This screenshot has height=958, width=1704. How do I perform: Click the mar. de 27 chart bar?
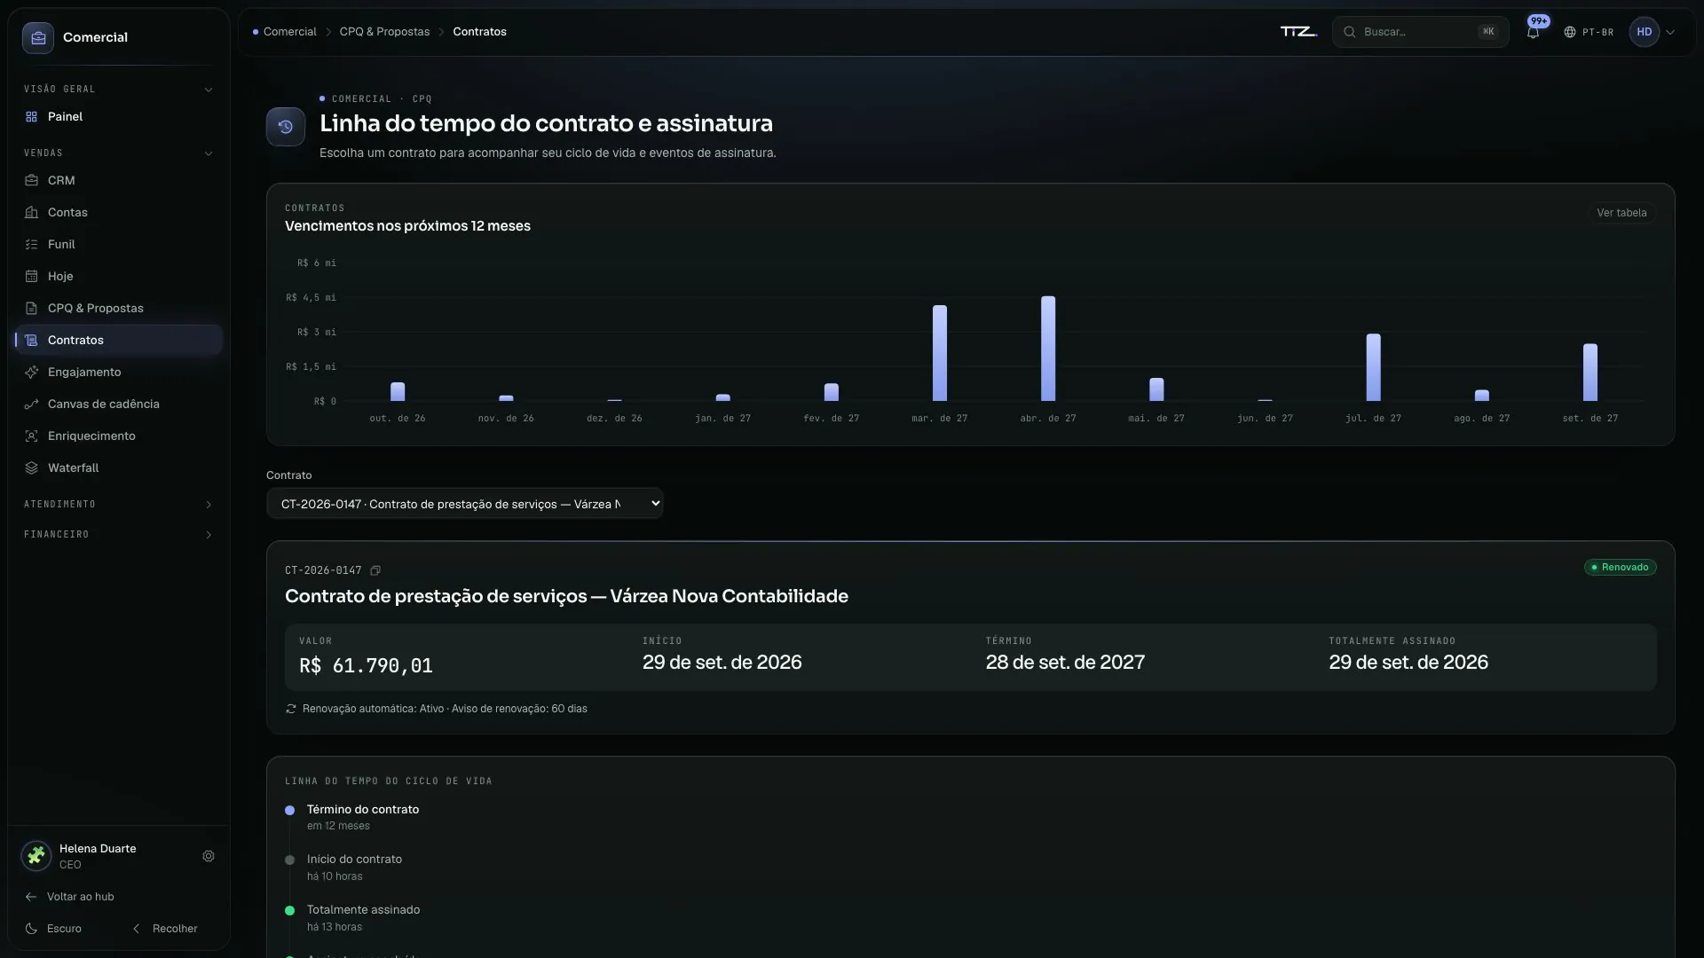point(940,353)
